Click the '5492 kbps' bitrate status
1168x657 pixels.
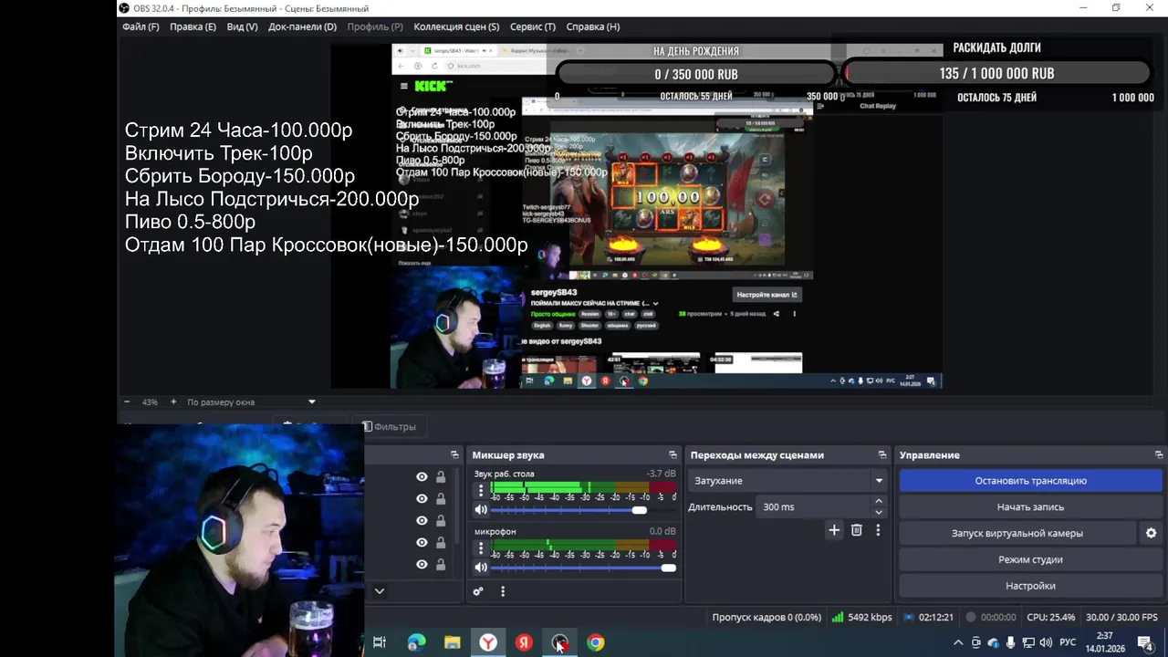click(870, 617)
